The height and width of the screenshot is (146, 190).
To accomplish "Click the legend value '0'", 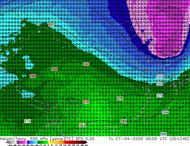I will (x=48, y=145).
